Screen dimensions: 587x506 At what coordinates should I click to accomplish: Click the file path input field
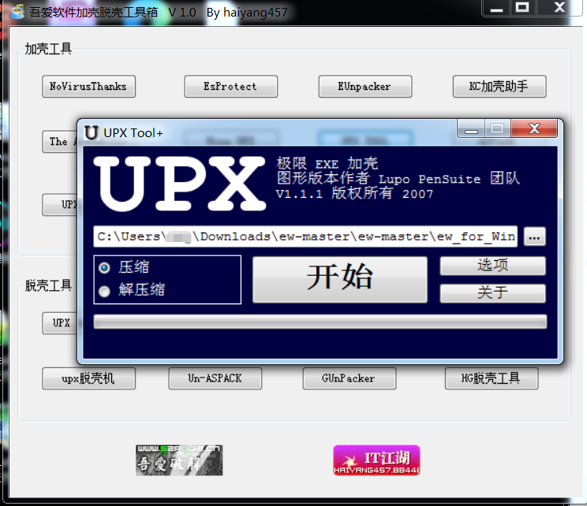(305, 236)
